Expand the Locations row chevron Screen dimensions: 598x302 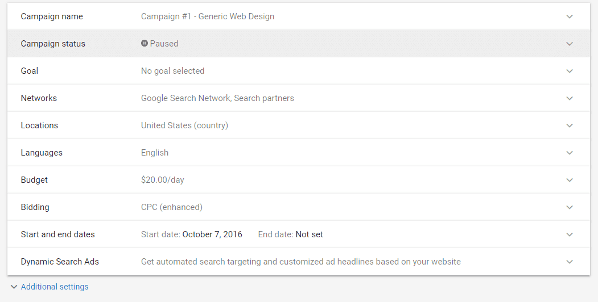tap(570, 125)
